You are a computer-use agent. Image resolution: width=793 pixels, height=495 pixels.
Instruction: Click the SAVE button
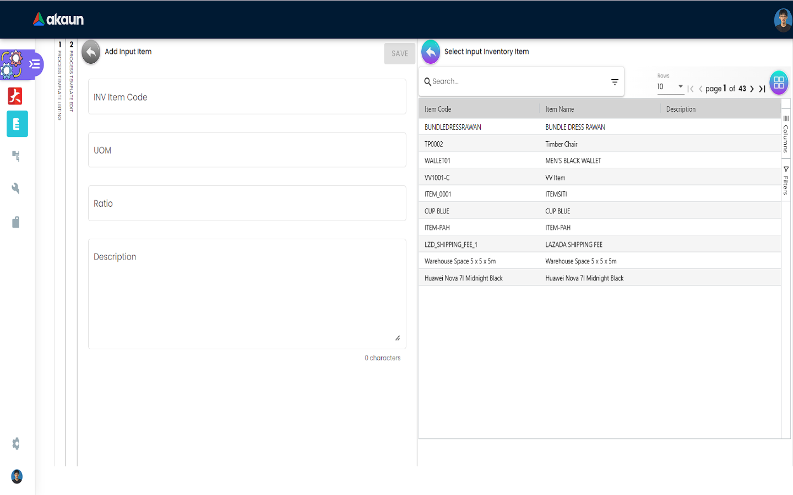point(399,54)
